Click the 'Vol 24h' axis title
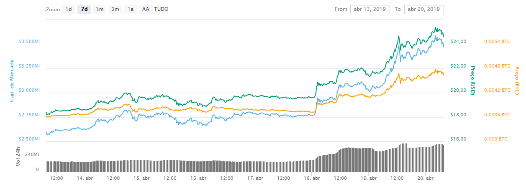526x186 pixels. [x=18, y=157]
